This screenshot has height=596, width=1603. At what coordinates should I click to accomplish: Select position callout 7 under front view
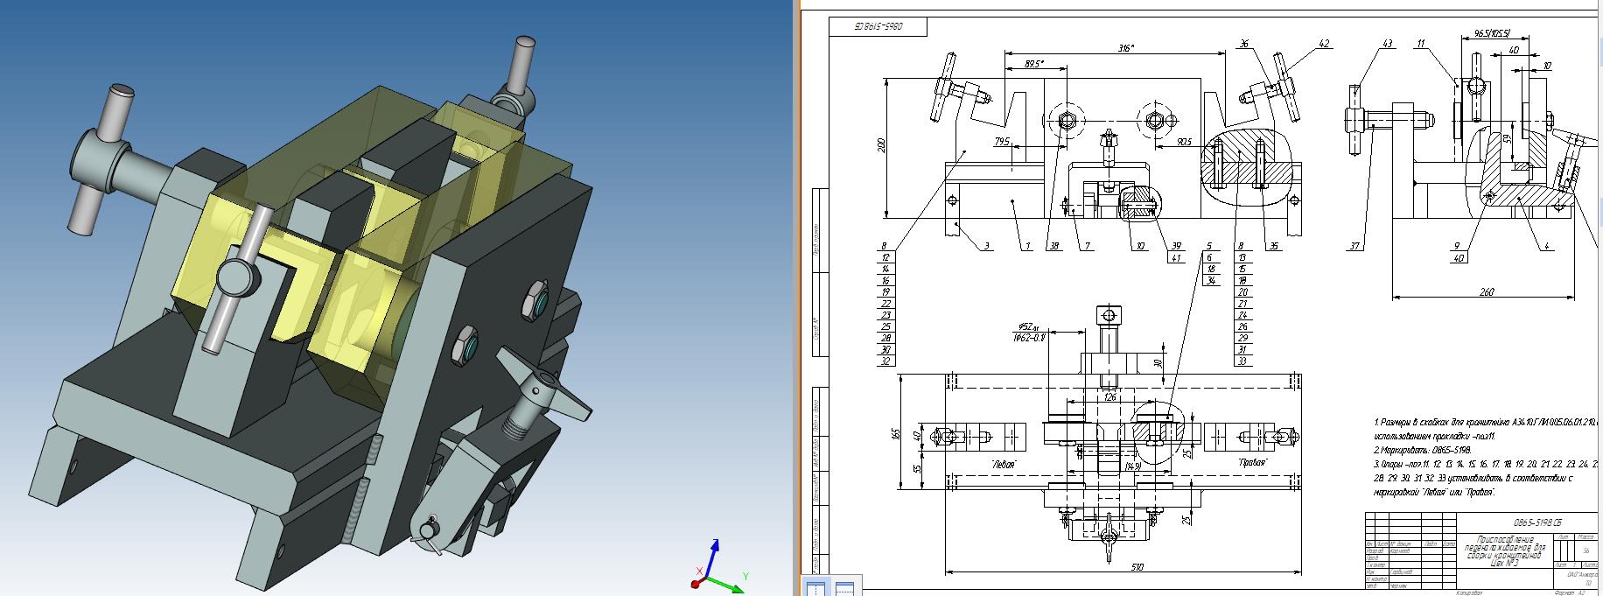[1088, 246]
